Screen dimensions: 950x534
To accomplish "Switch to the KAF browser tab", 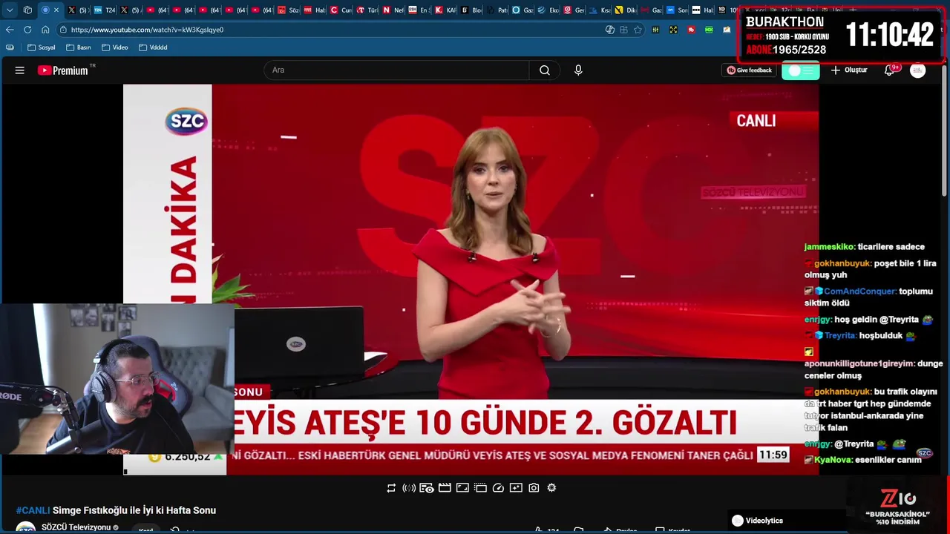I will pyautogui.click(x=445, y=10).
